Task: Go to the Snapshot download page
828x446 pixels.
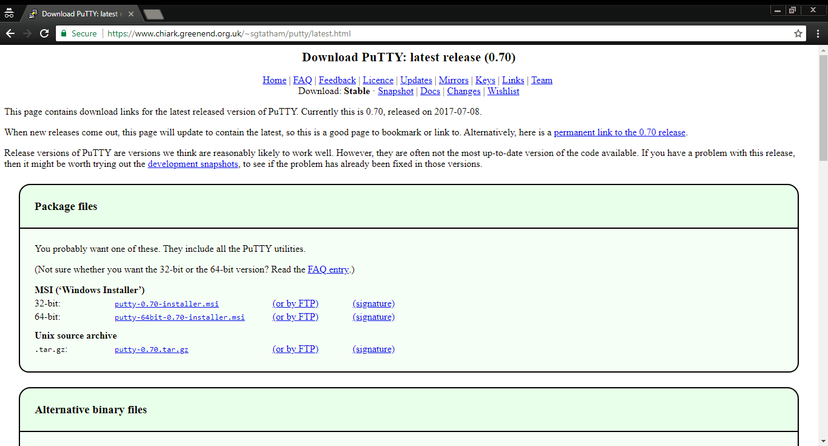Action: click(x=395, y=91)
